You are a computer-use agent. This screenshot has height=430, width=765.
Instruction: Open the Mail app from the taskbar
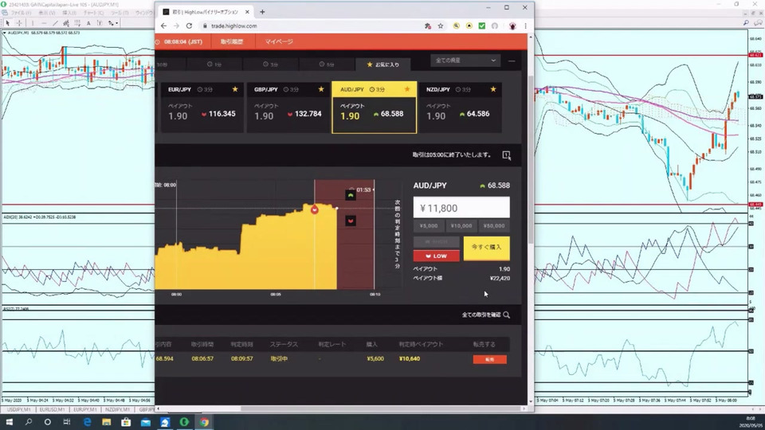(145, 422)
